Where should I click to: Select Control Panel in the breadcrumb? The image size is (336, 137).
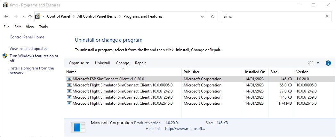click(x=59, y=16)
